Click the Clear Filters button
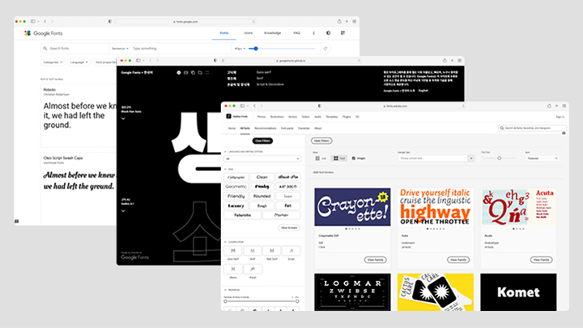This screenshot has height=328, width=583. point(262,141)
